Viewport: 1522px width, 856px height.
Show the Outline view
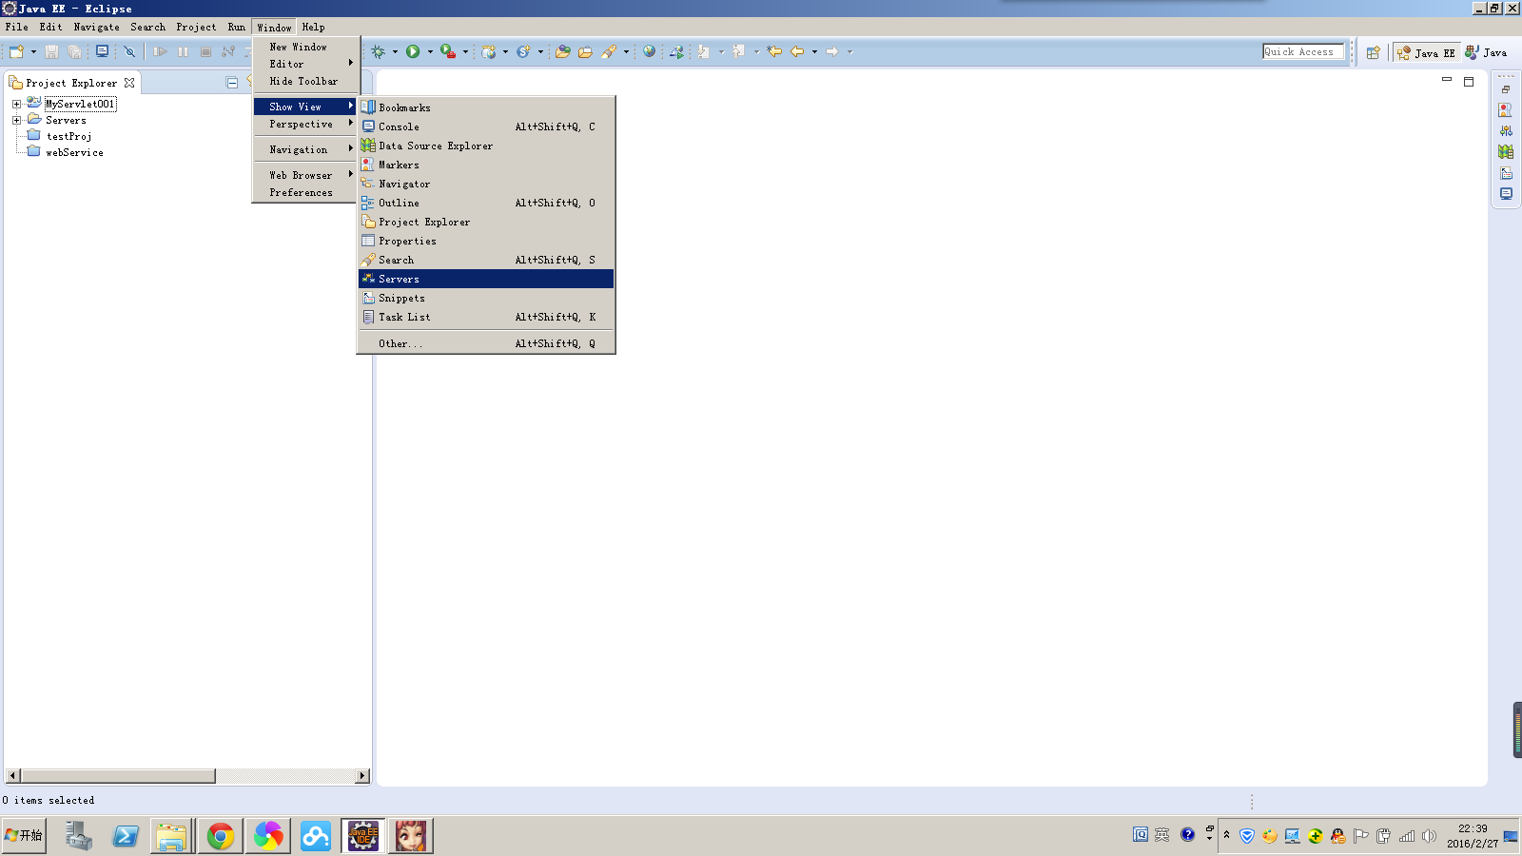coord(486,203)
